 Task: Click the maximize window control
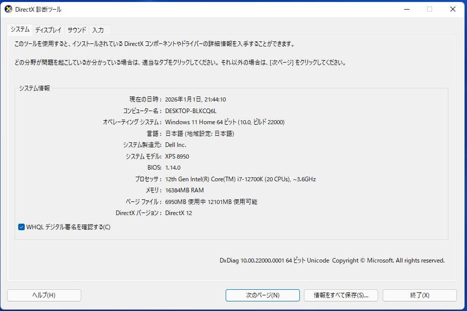pyautogui.click(x=430, y=9)
